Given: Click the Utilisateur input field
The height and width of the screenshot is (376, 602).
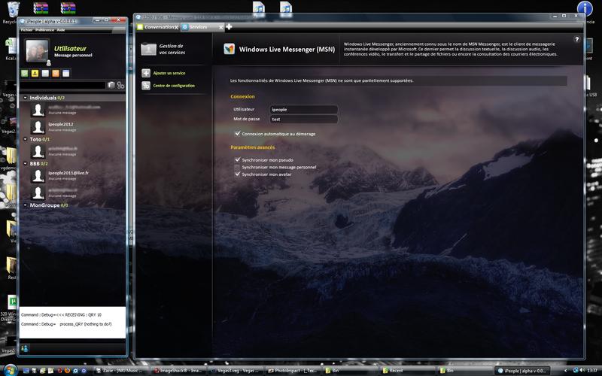Looking at the screenshot, I should [303, 109].
